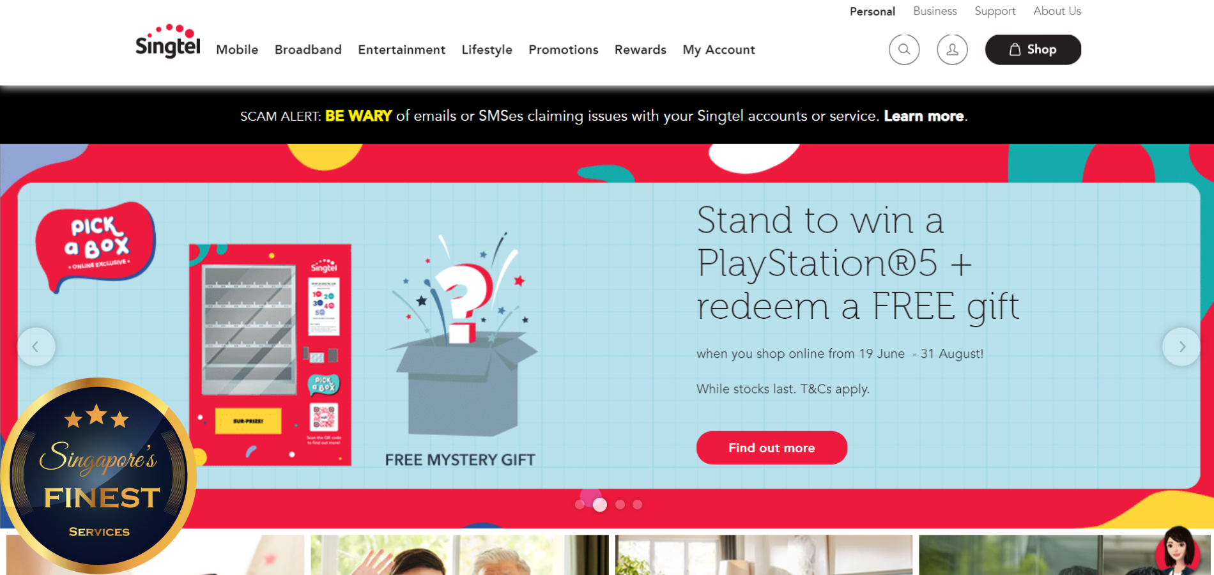Select the third carousel dot
Screen dimensions: 1214x575
click(x=620, y=505)
